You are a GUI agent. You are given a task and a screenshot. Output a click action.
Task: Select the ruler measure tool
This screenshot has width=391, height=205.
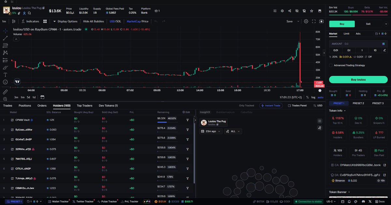coord(5,92)
